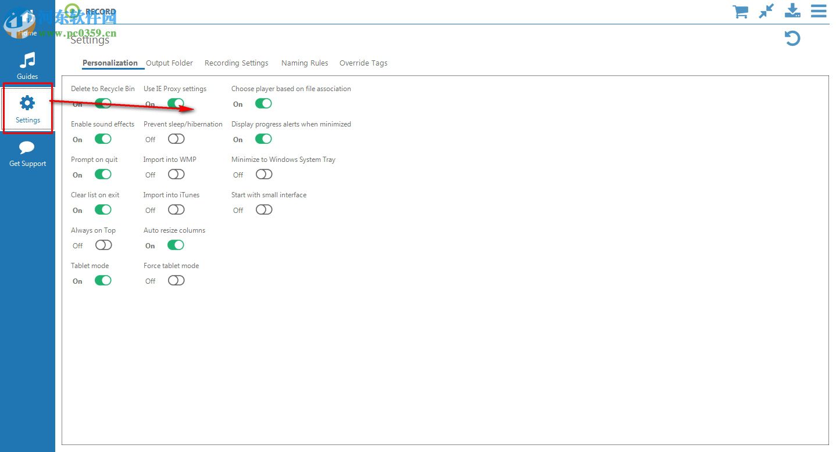Select the Override Tags tab
Image resolution: width=836 pixels, height=452 pixels.
(363, 63)
